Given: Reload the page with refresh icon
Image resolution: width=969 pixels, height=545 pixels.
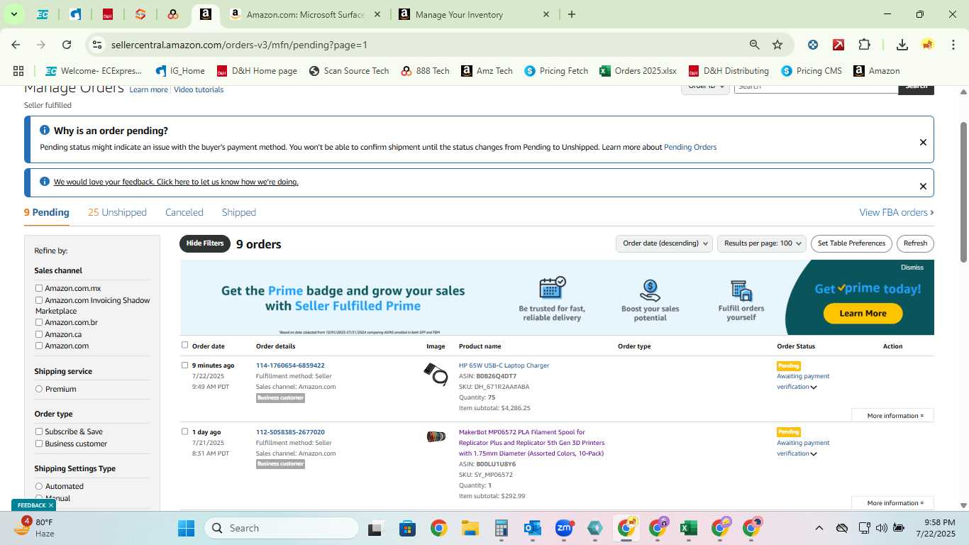Looking at the screenshot, I should [67, 45].
